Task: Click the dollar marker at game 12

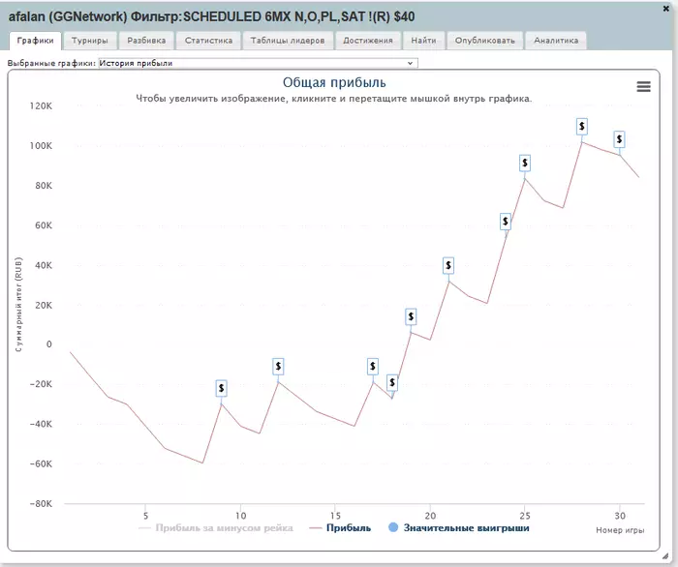Action: [x=278, y=366]
